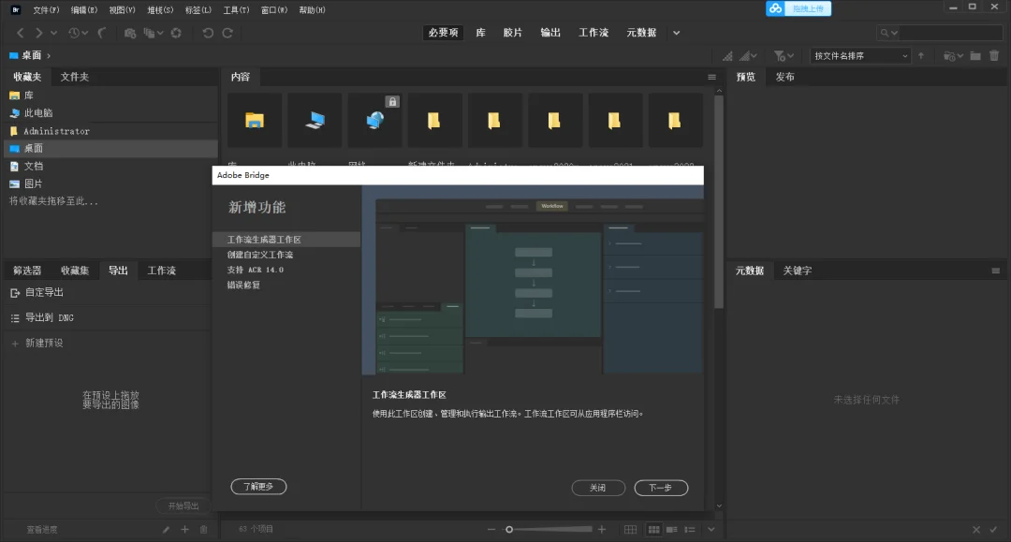Open the 标签(L) menu
Viewport: 1011px width, 542px height.
[198, 10]
